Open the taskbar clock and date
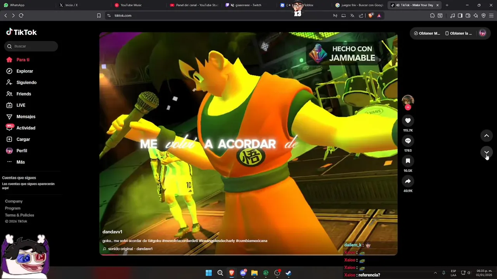 click(484, 273)
